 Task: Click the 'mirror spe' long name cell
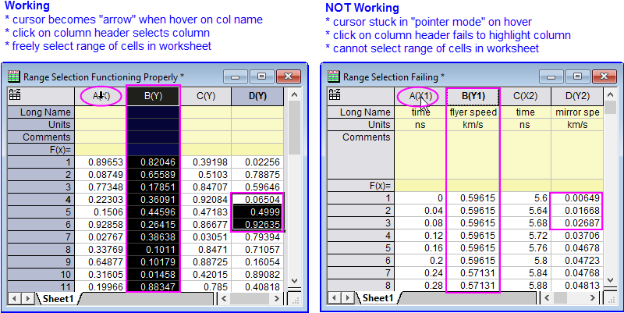577,112
